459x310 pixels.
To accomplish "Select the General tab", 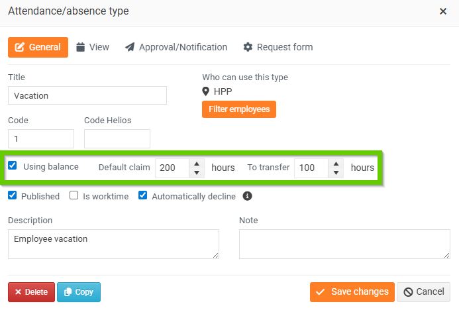I will click(x=38, y=47).
